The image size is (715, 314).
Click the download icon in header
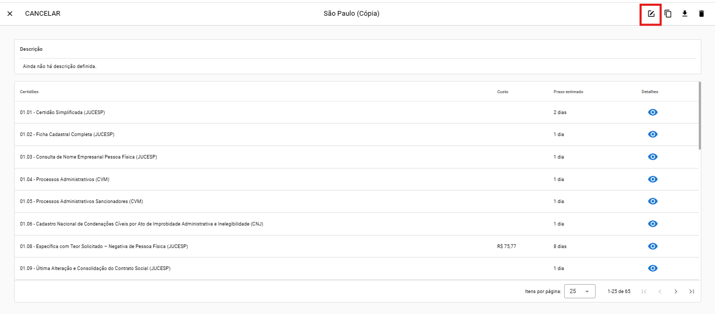click(x=685, y=14)
